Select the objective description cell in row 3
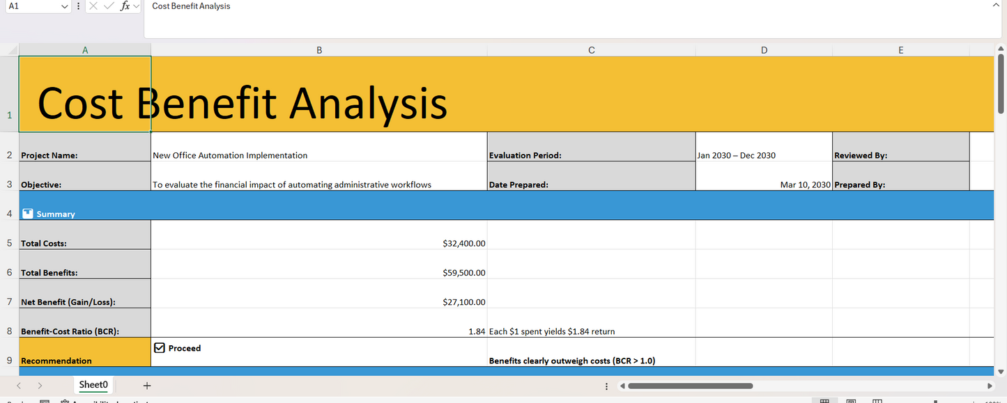This screenshot has height=403, width=1007. click(x=319, y=176)
